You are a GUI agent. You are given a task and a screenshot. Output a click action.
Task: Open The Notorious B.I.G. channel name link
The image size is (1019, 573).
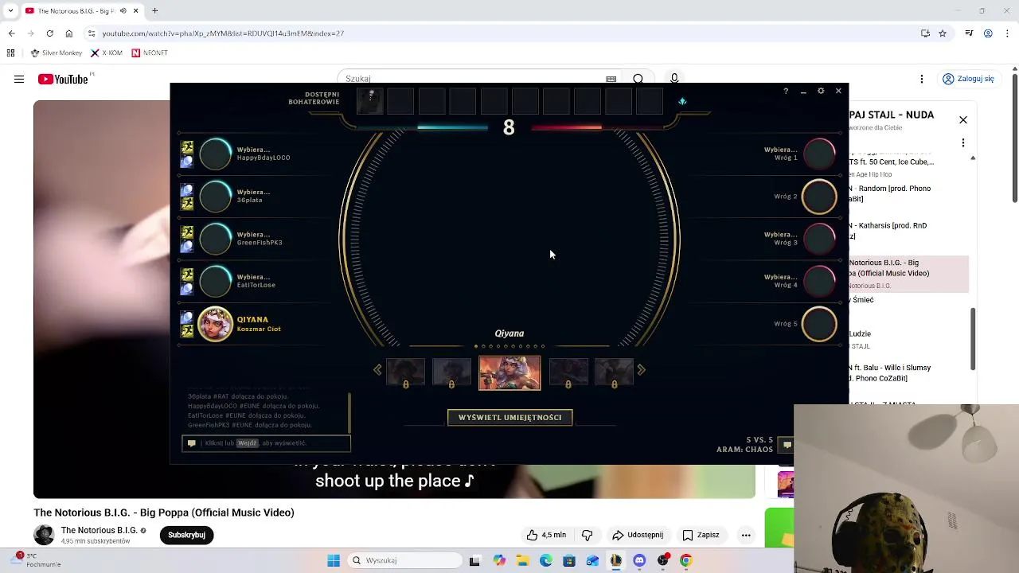coord(100,530)
